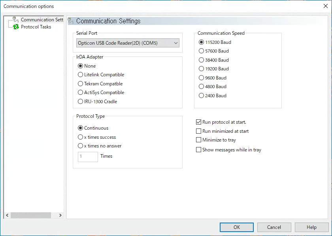Close the Communication options dialog
The image size is (332, 236).
click(326, 6)
